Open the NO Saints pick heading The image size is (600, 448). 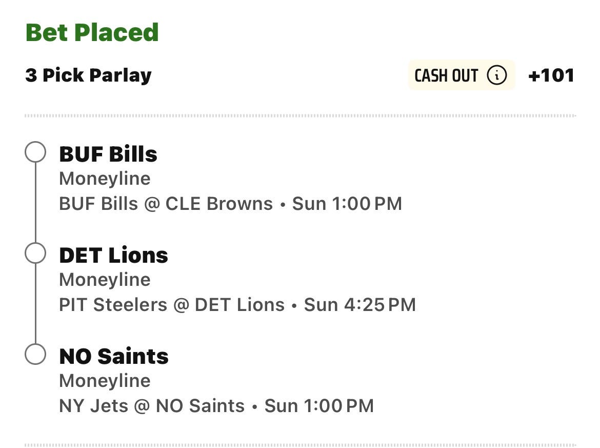click(x=114, y=357)
